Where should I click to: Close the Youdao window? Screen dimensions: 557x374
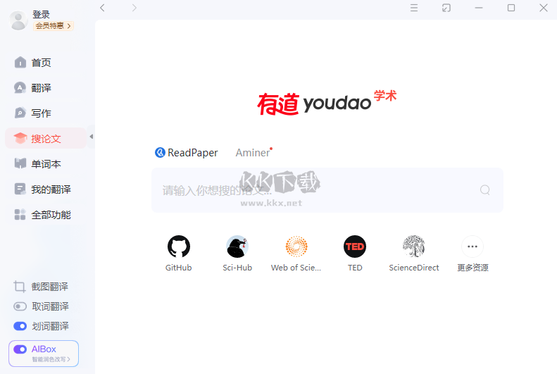pos(544,8)
